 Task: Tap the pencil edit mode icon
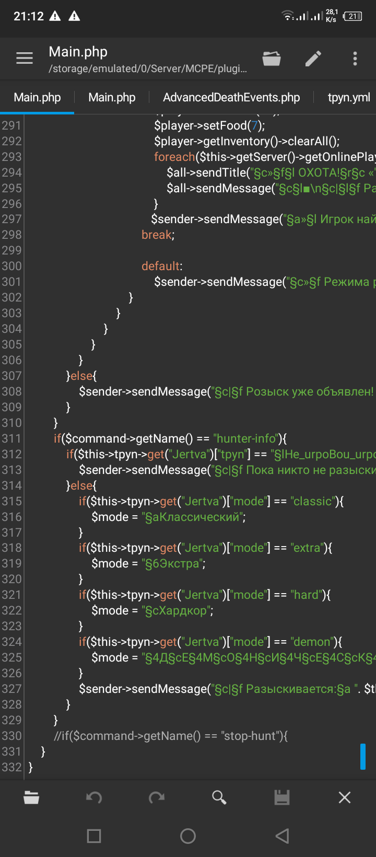(313, 59)
